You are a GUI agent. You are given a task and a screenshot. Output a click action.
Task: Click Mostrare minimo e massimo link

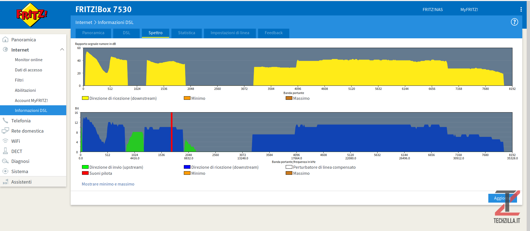click(108, 184)
